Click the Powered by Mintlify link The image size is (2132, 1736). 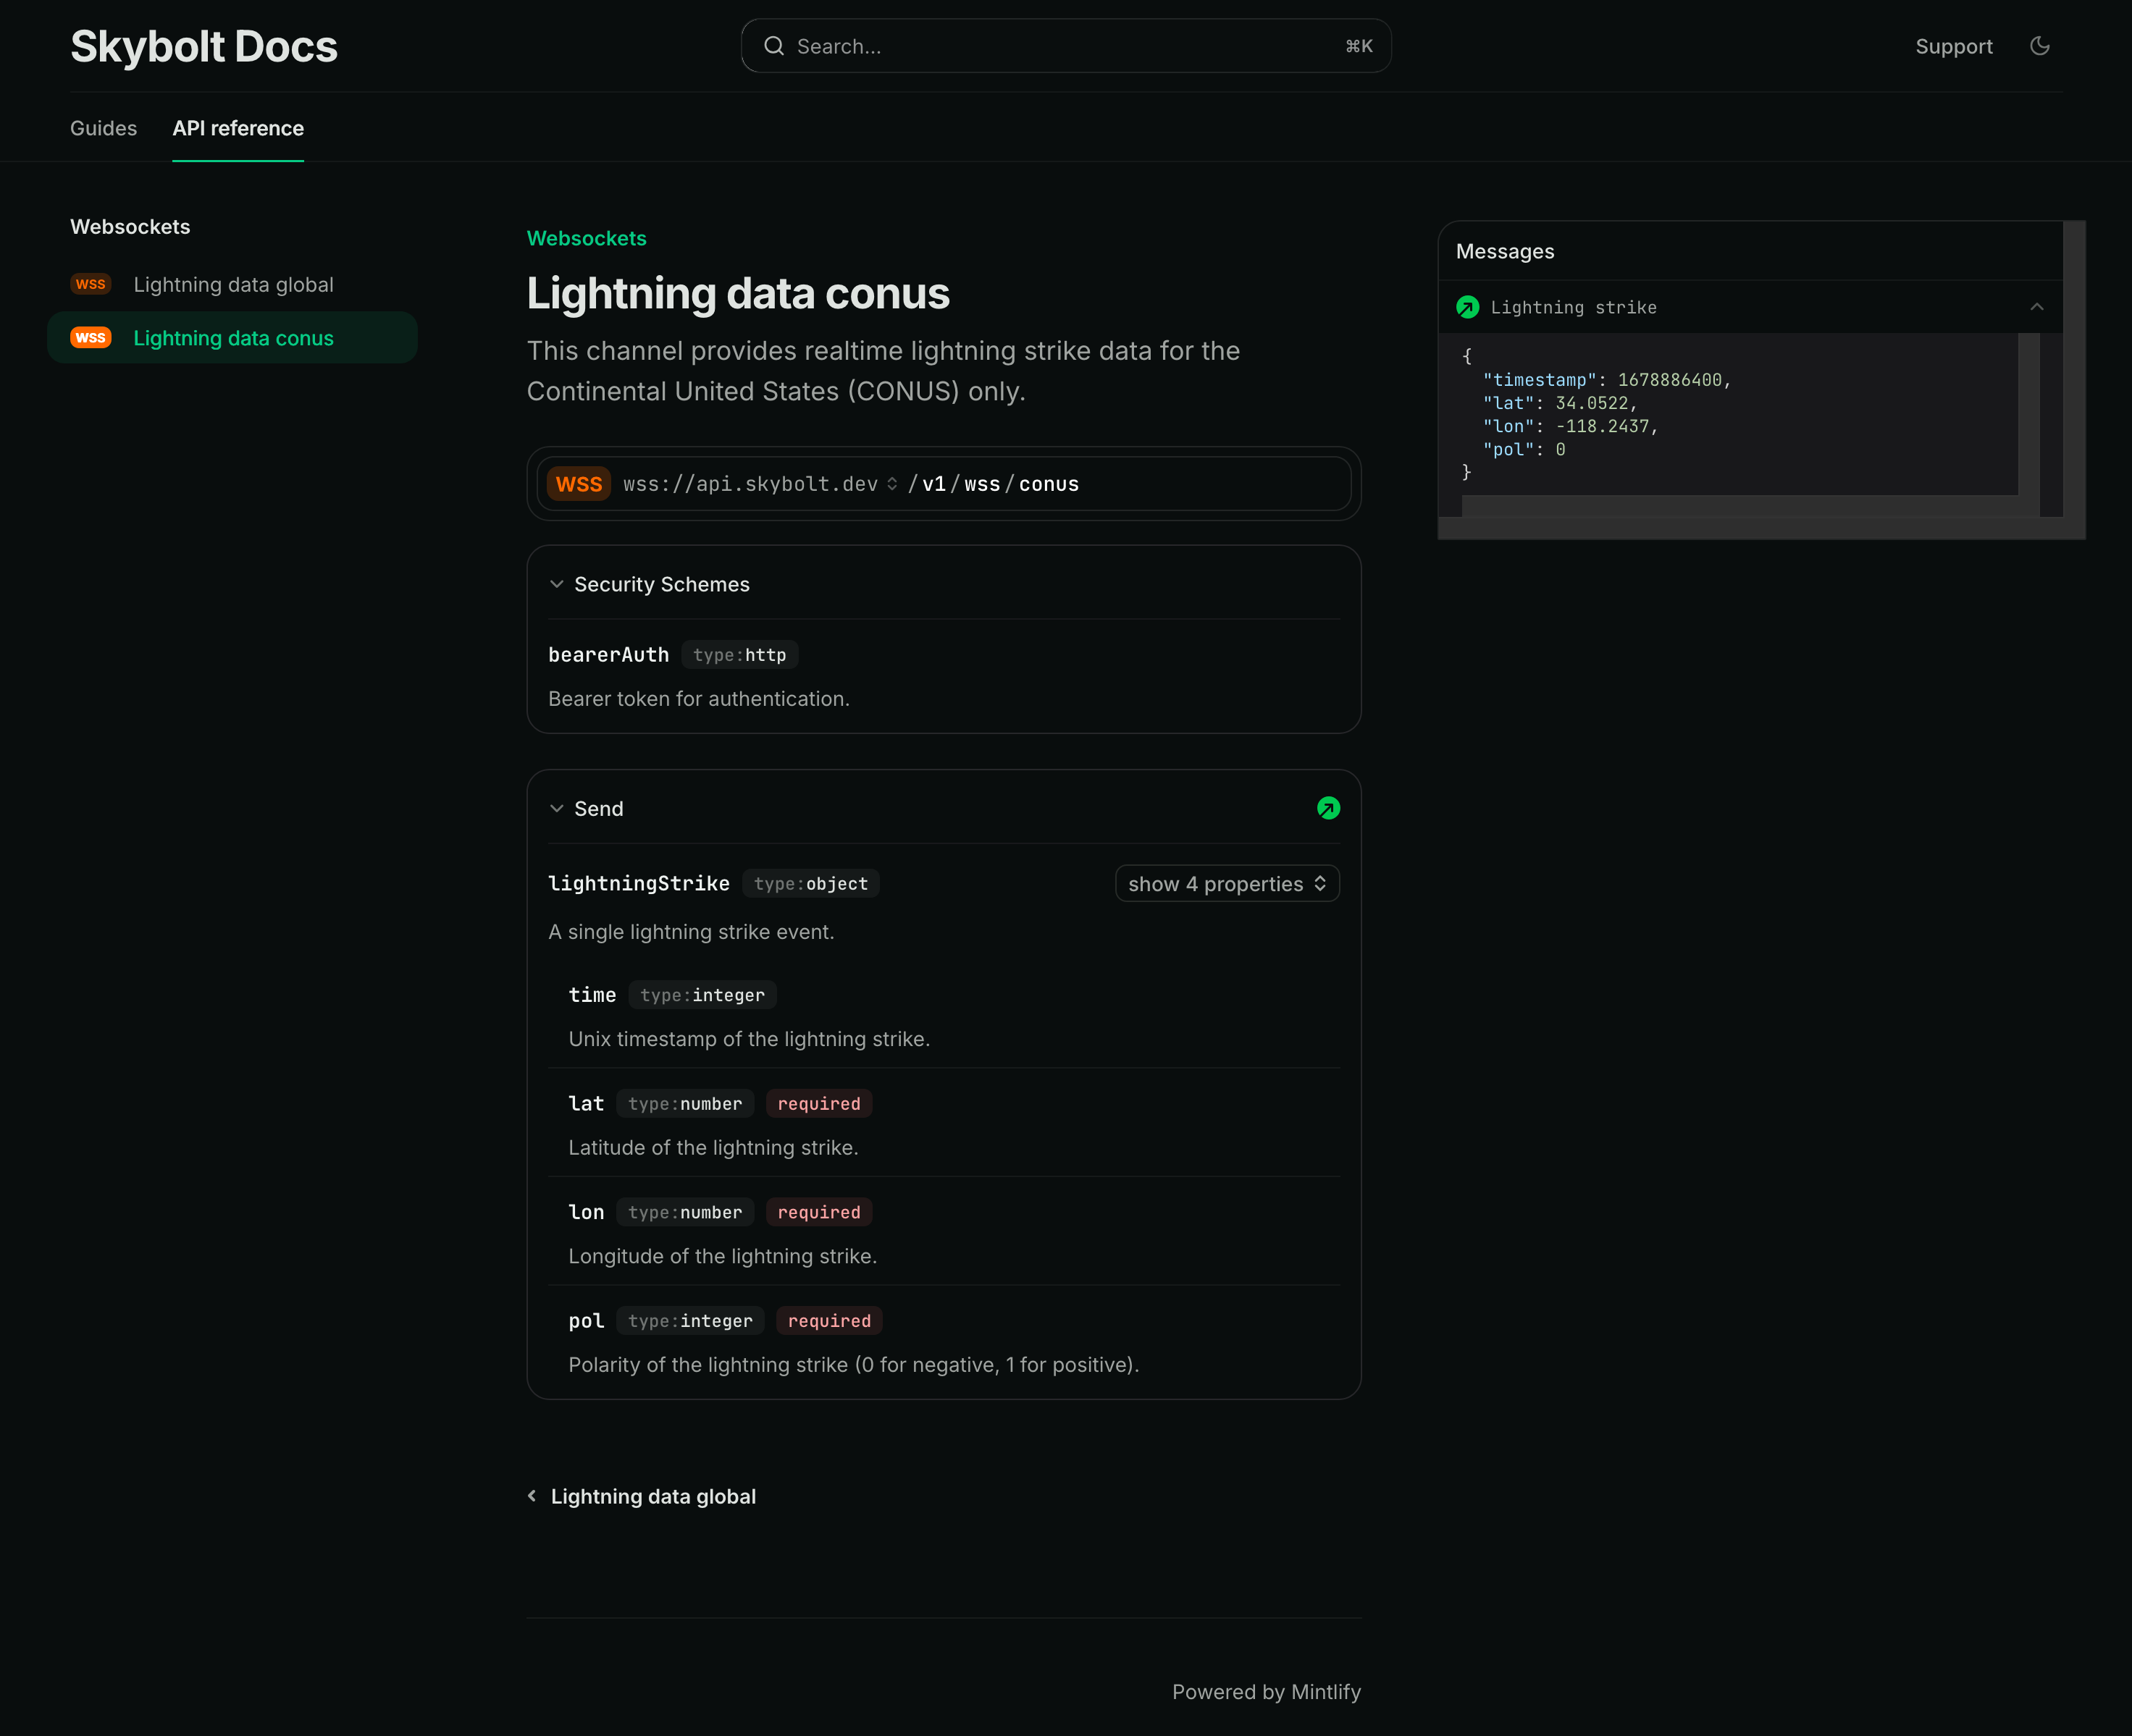click(1266, 1691)
